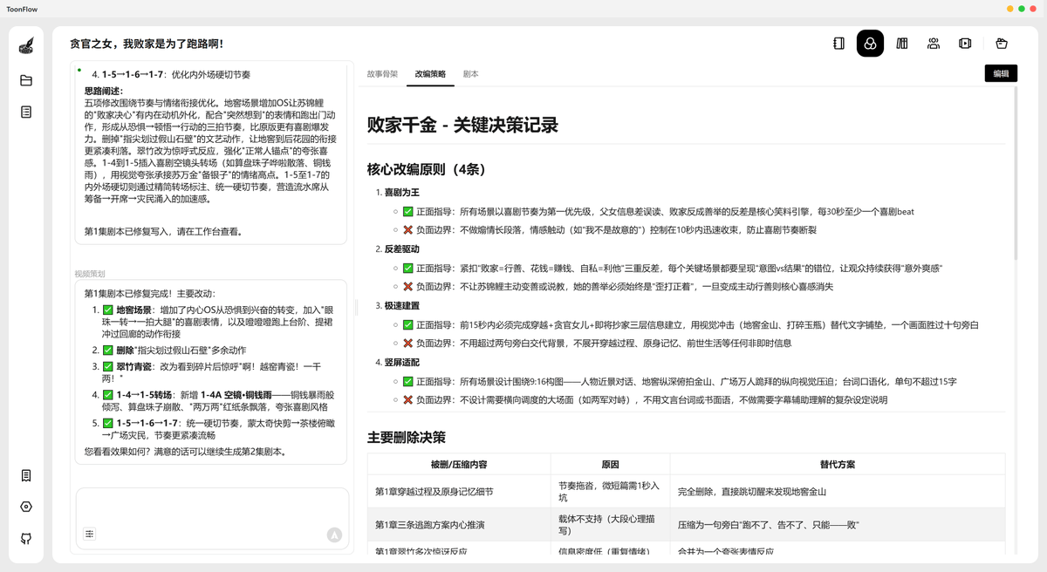The height and width of the screenshot is (572, 1047).
Task: Click the list item 反差驱动
Action: (x=402, y=249)
